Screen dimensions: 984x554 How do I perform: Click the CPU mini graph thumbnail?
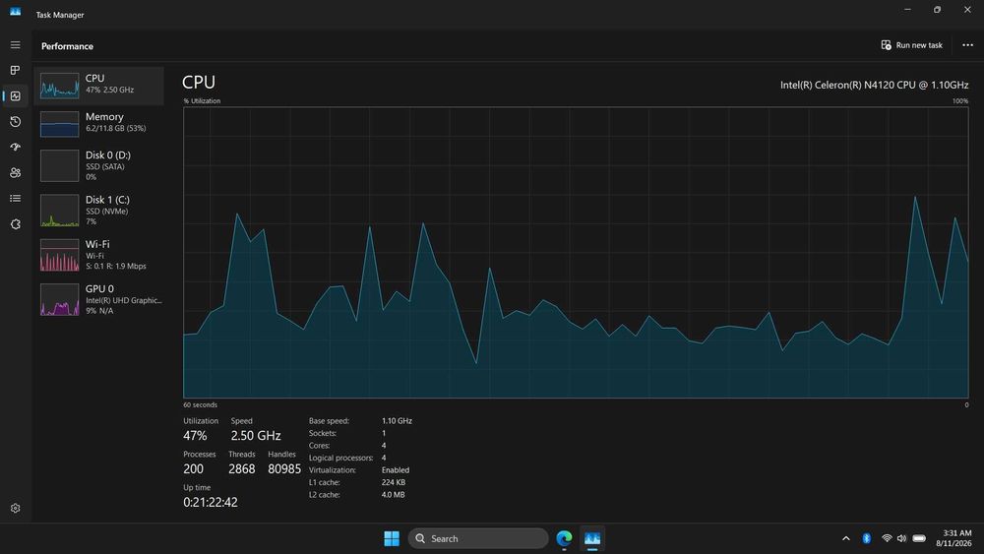click(x=60, y=86)
